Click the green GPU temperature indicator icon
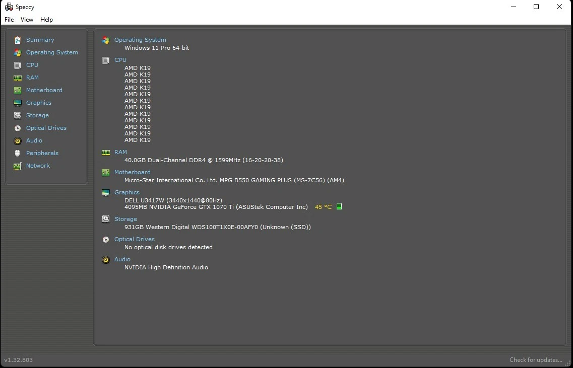573x368 pixels. point(339,206)
